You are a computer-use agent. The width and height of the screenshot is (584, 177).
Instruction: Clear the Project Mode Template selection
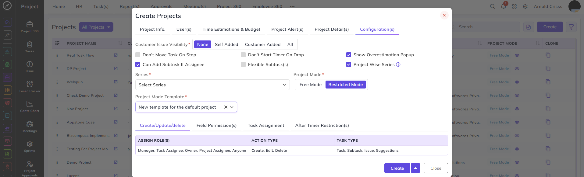[226, 107]
